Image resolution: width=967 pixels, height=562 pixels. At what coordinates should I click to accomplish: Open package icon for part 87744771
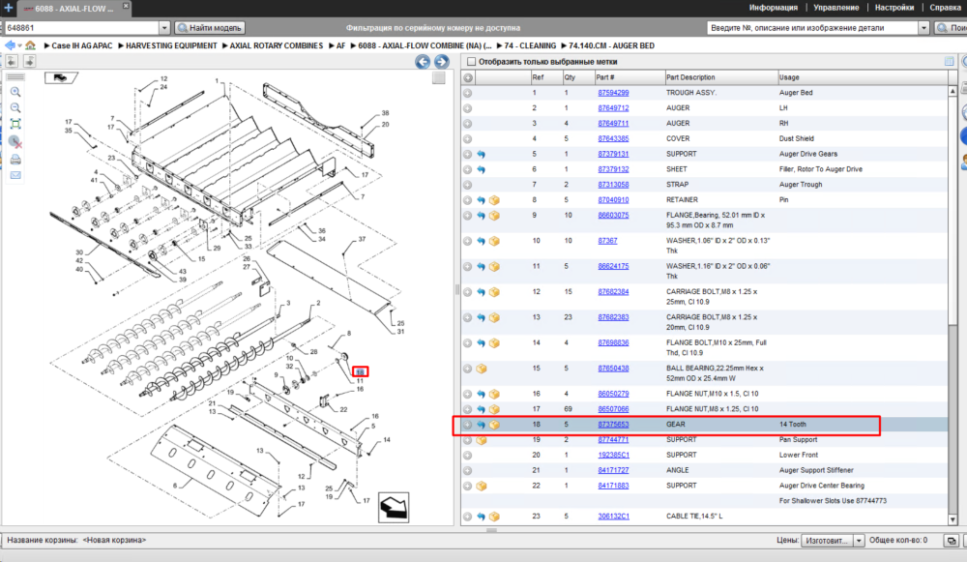point(481,440)
